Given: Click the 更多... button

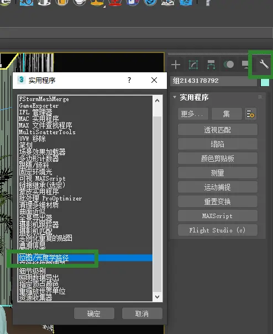Looking at the screenshot, I should (x=193, y=114).
